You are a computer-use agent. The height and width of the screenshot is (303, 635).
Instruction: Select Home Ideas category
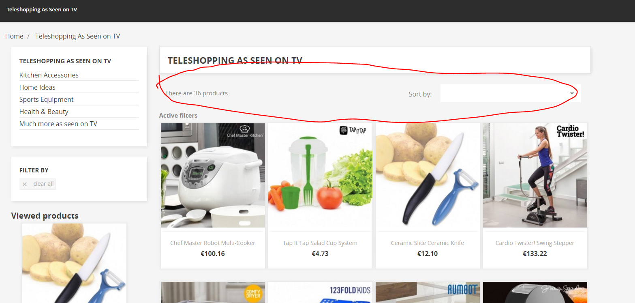(x=37, y=87)
